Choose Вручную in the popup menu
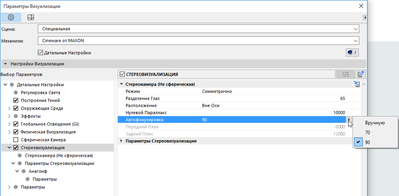 coord(375,123)
